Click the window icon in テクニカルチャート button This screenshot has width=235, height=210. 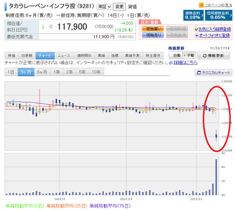pyautogui.click(x=199, y=73)
